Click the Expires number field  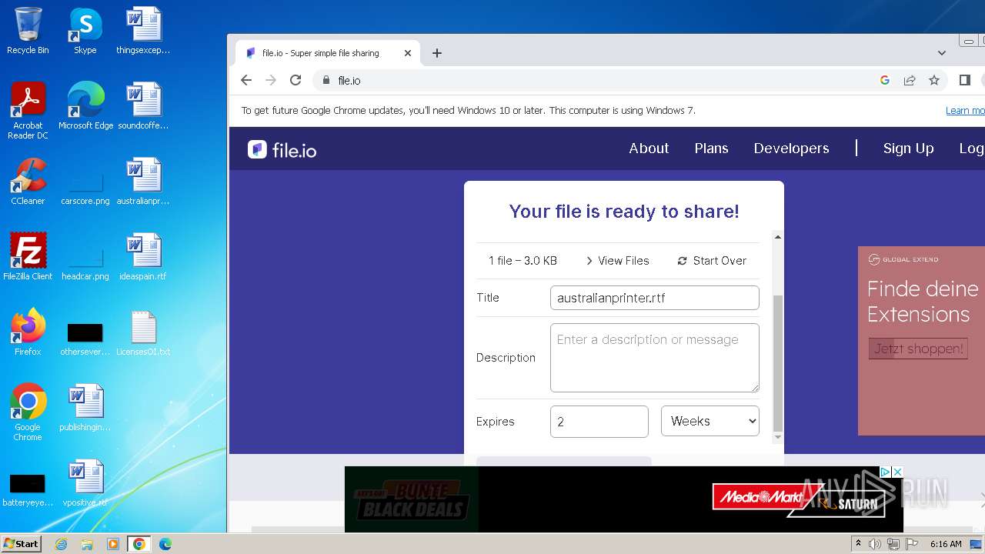point(599,421)
